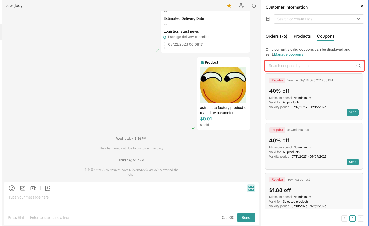Screen dimensions: 369x226
Task: Open the quick tools grid icon
Action: click(x=251, y=188)
